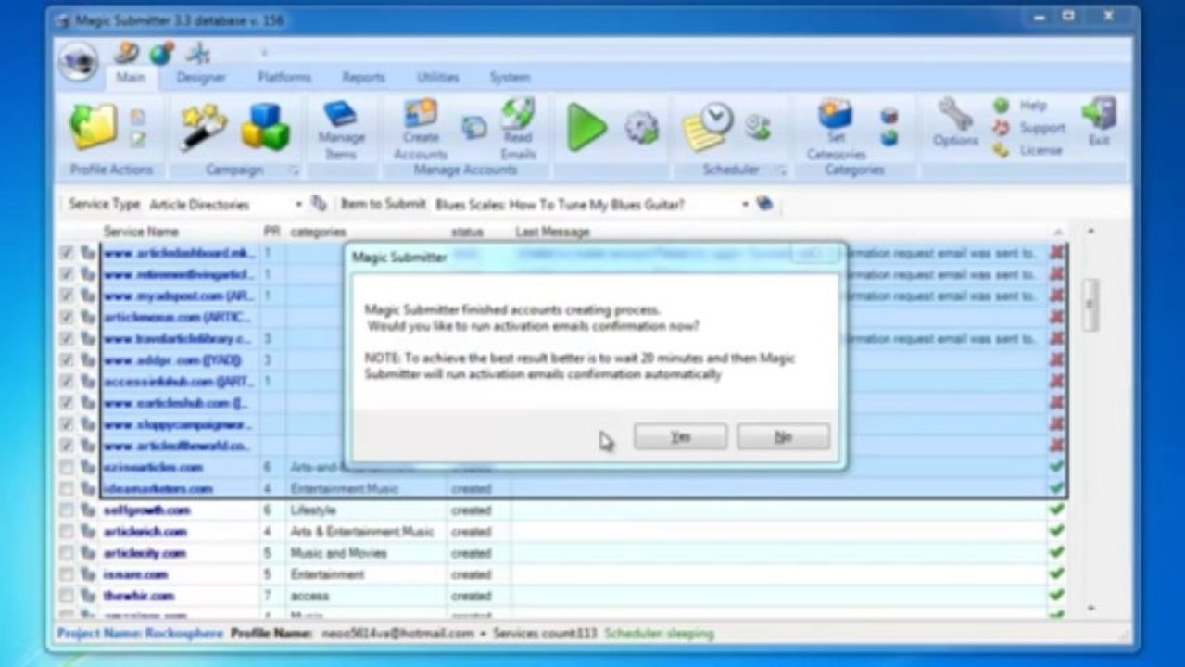Open the quick access toolbar customize dropdown
Image resolution: width=1185 pixels, height=667 pixels.
point(264,53)
